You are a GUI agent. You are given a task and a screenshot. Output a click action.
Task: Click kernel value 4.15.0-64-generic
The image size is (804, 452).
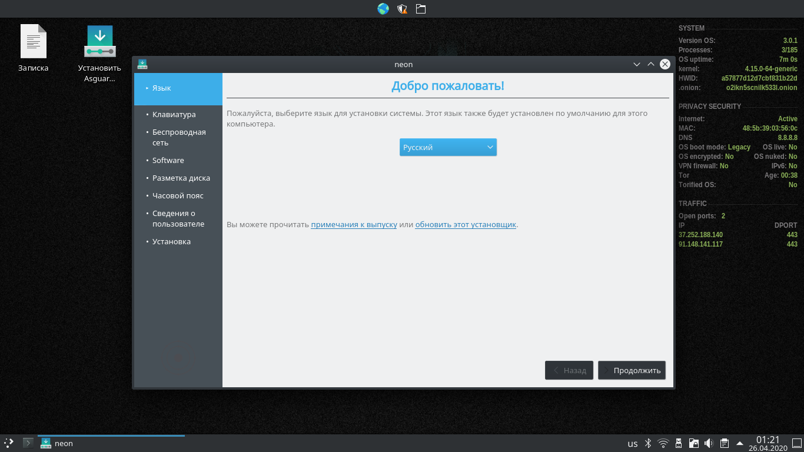click(x=771, y=69)
